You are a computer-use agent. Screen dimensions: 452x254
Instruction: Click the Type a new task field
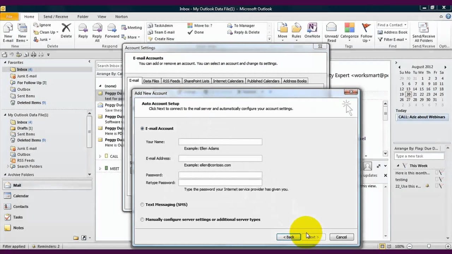419,156
